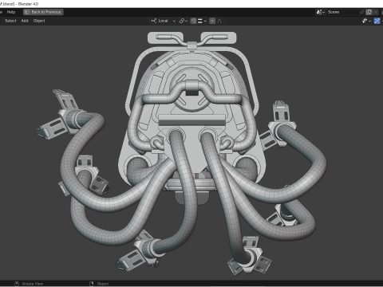Click the Scene name field
The image size is (383, 287).
[x=342, y=12]
